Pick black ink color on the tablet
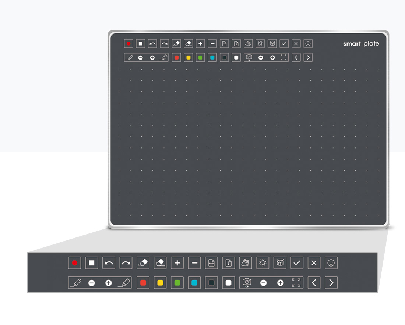The width and height of the screenshot is (405, 325). 224,57
